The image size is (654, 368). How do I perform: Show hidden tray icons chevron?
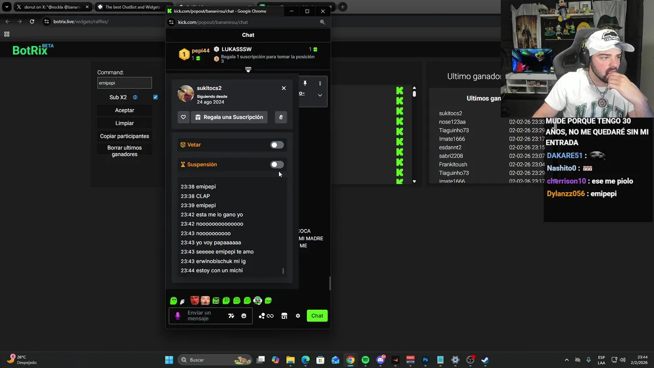pyautogui.click(x=566, y=360)
